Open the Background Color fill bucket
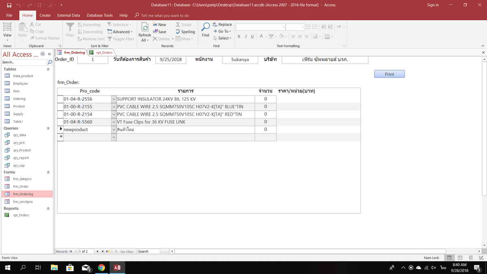This screenshot has height=274, width=487. click(282, 37)
